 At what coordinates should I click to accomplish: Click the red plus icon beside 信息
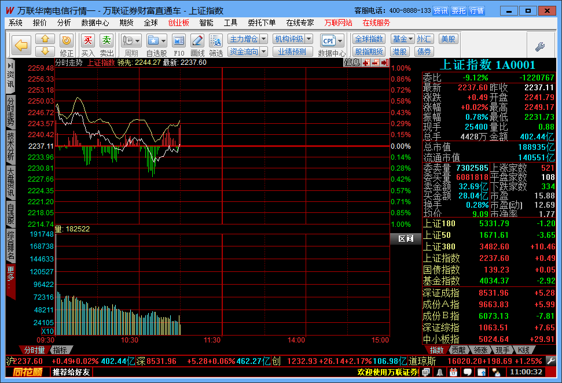tap(366, 62)
